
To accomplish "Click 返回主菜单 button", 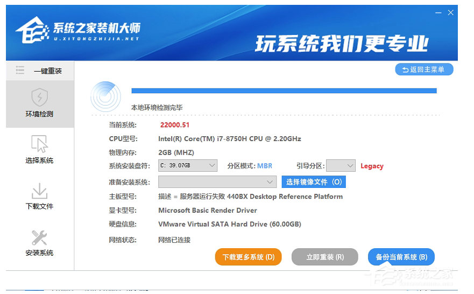I will 424,69.
